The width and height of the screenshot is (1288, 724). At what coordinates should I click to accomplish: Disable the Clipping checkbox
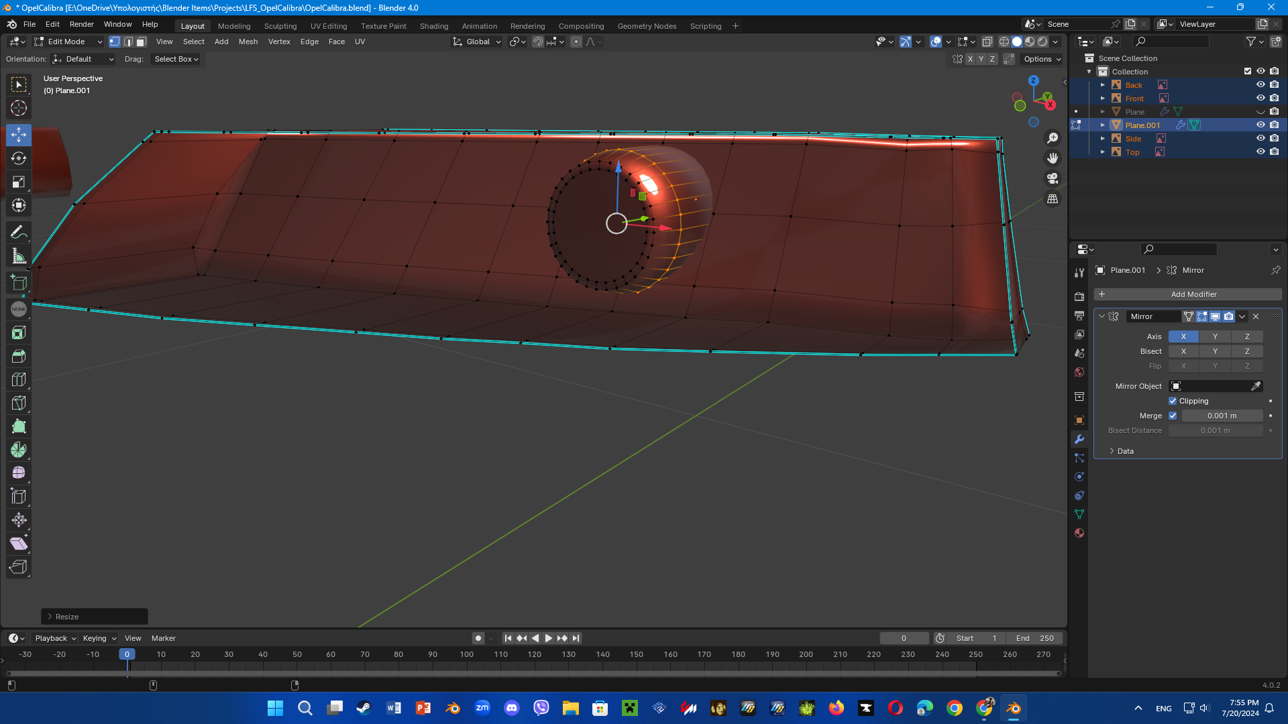click(x=1173, y=401)
